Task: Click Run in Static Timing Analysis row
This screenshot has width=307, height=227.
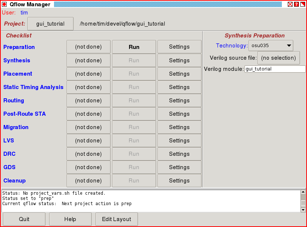Action: tap(134, 87)
